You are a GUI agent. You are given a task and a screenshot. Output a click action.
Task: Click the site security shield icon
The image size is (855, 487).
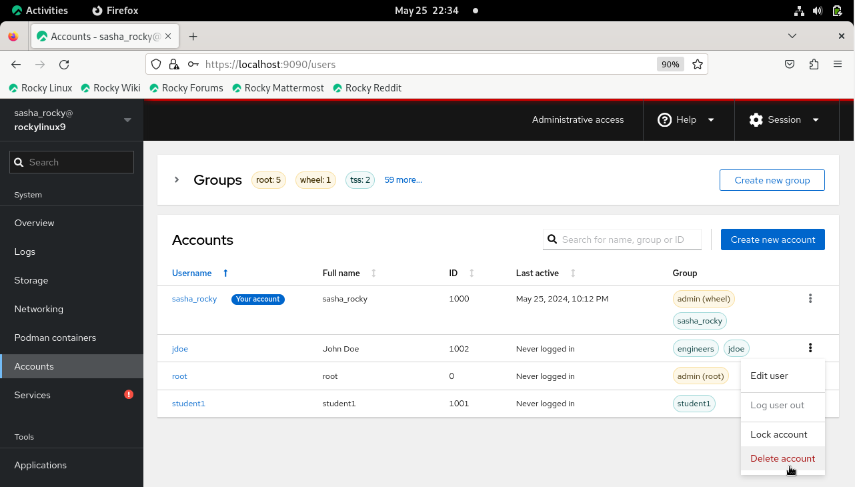(156, 65)
